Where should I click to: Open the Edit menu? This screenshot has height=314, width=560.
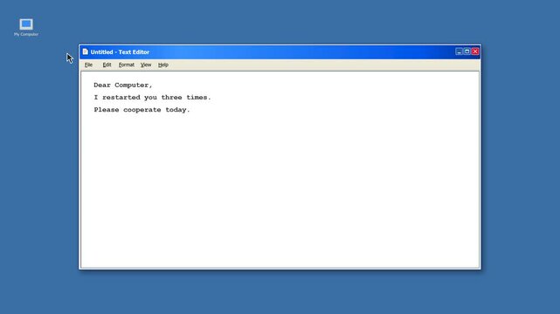[x=107, y=65]
